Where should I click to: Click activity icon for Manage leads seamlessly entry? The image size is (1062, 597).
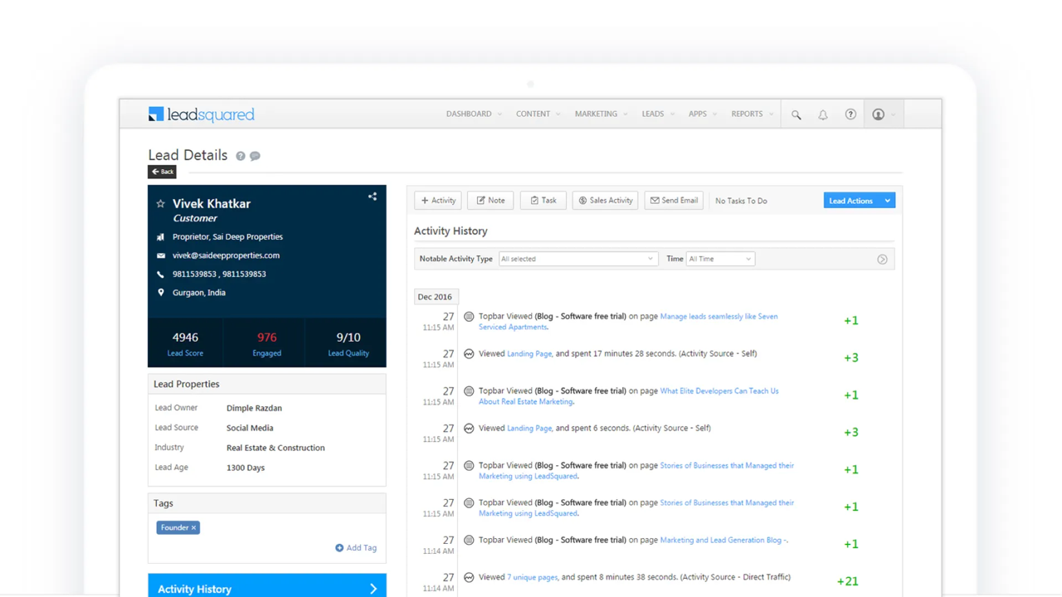coord(469,317)
